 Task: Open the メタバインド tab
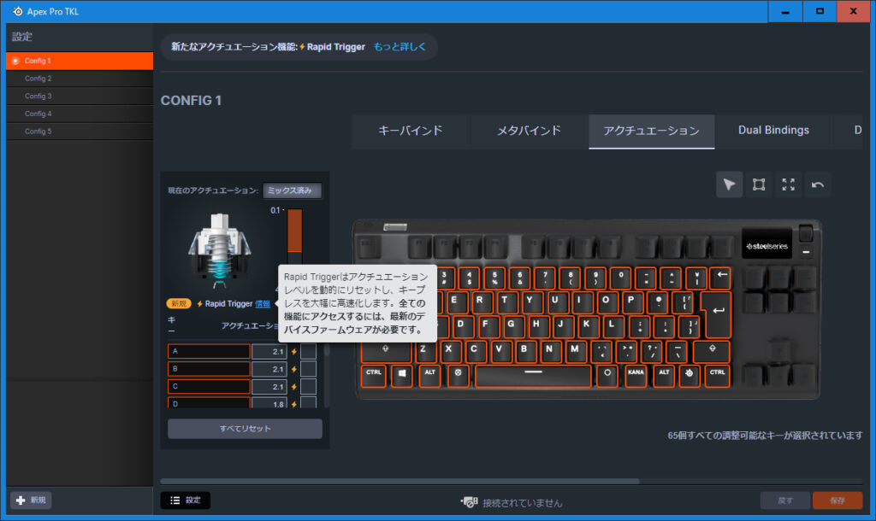[x=529, y=131]
